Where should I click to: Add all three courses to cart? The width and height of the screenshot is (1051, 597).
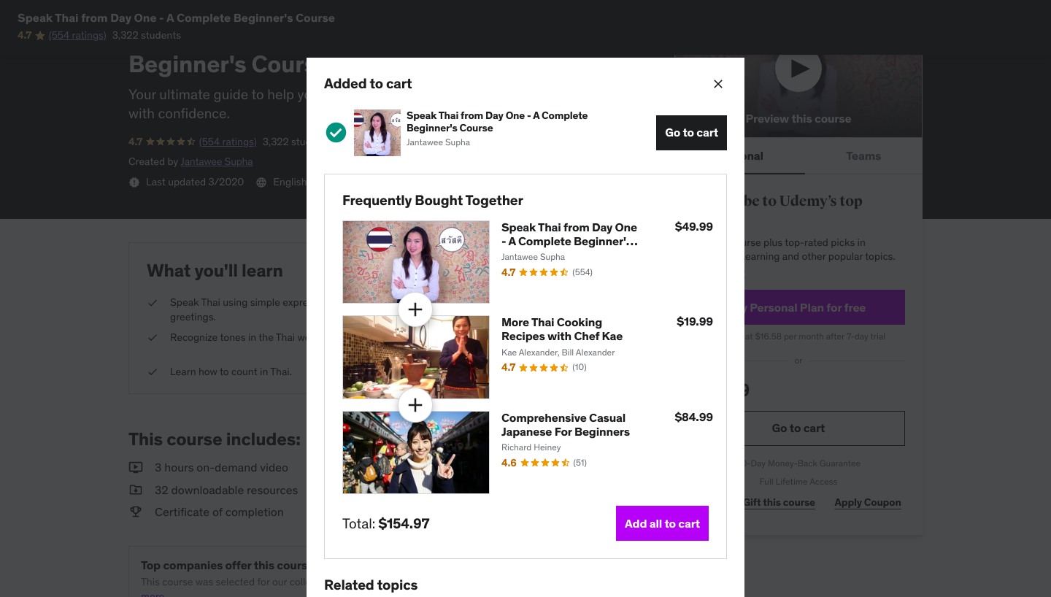(x=662, y=523)
